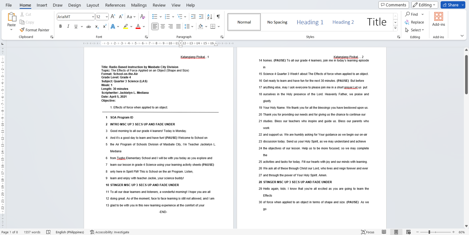
Task: Switch to the Design tab
Action: [x=74, y=5]
